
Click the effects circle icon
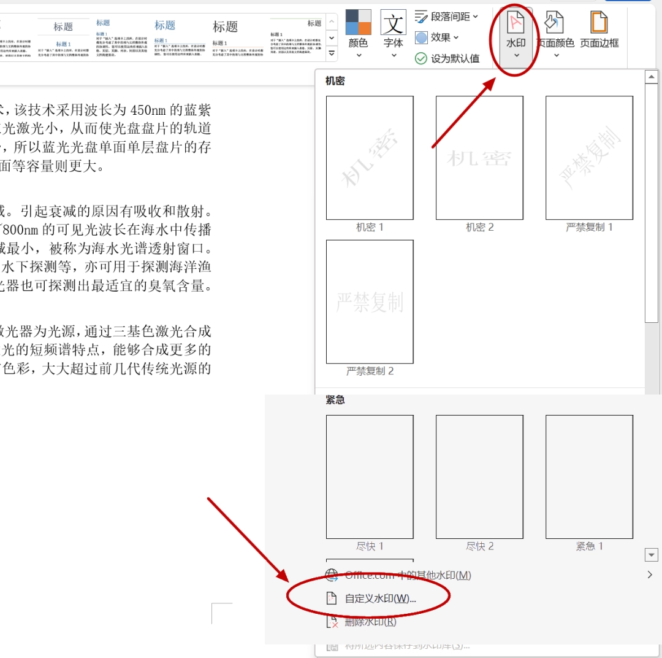click(x=421, y=37)
